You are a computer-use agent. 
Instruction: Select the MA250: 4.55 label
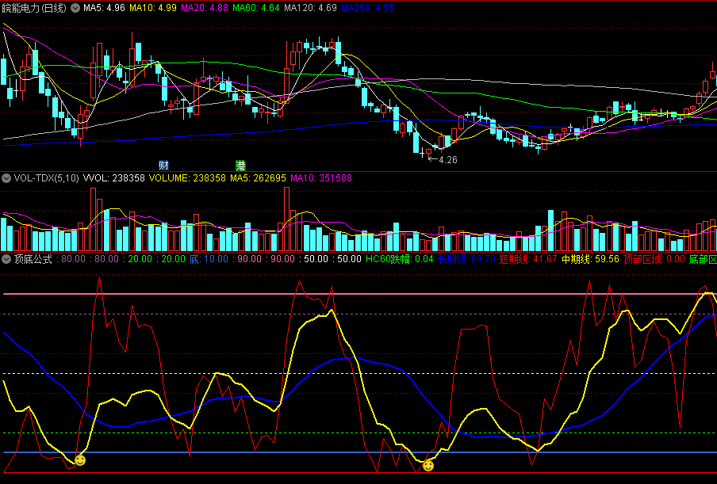(368, 8)
